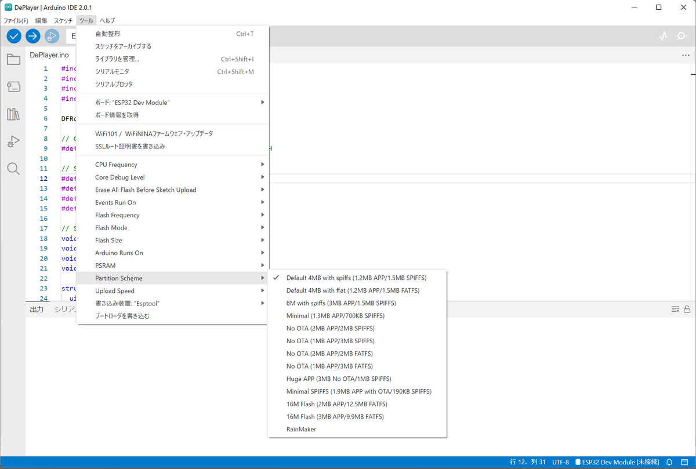Select Huge APP 3MB No OTA scheme
The image size is (696, 469).
(x=357, y=379)
